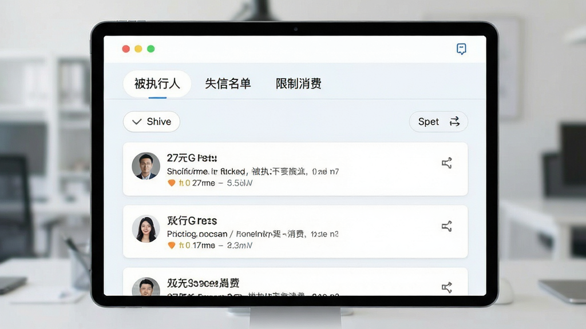Click the orange heart beside 17rme
Viewport: 586px width, 329px height.
tap(172, 245)
